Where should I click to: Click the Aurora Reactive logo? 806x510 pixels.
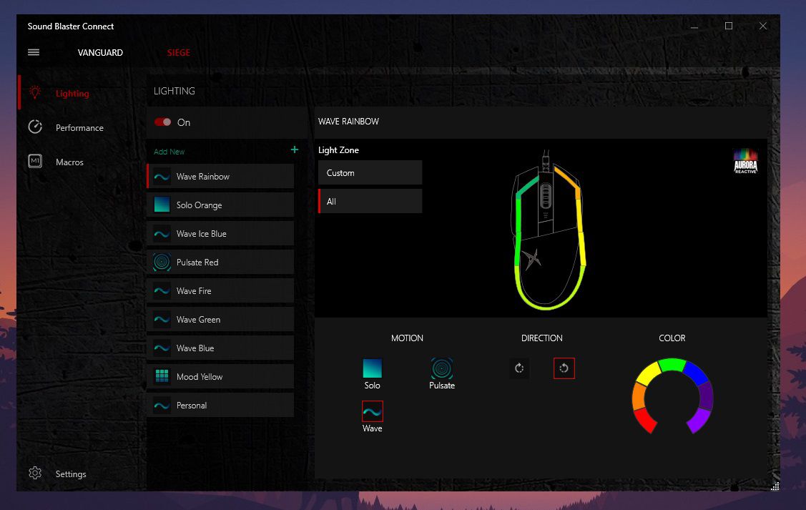coord(745,161)
